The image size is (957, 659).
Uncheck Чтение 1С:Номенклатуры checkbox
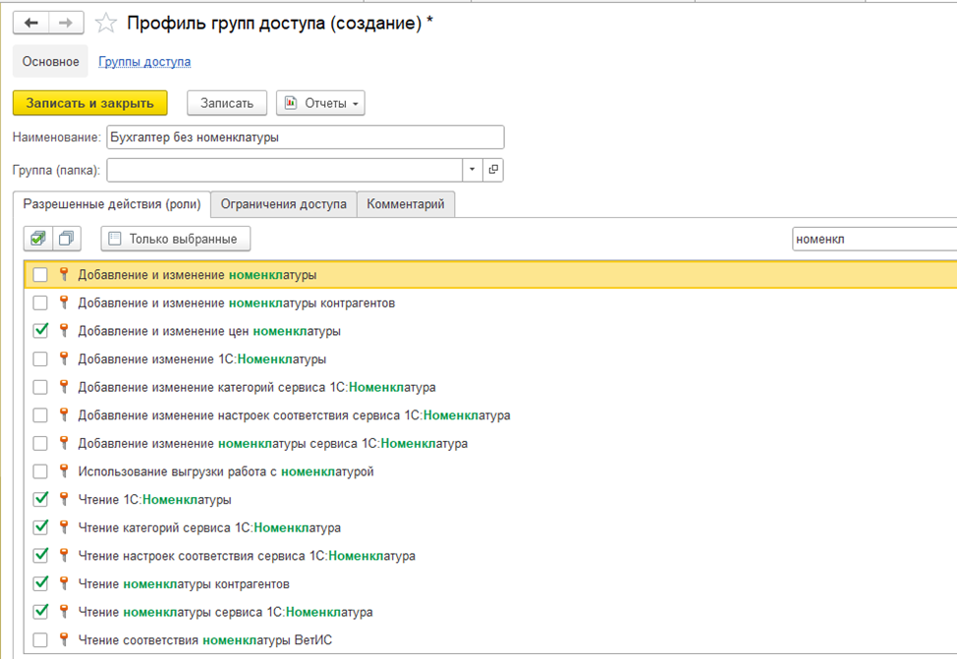40,499
